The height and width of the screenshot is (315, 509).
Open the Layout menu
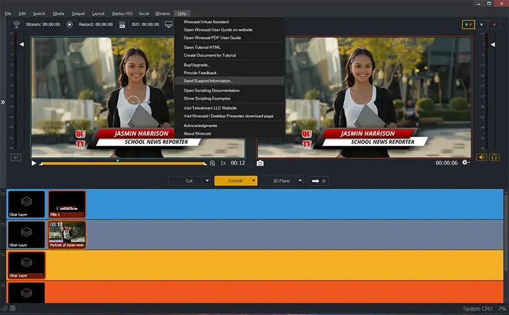pos(98,13)
